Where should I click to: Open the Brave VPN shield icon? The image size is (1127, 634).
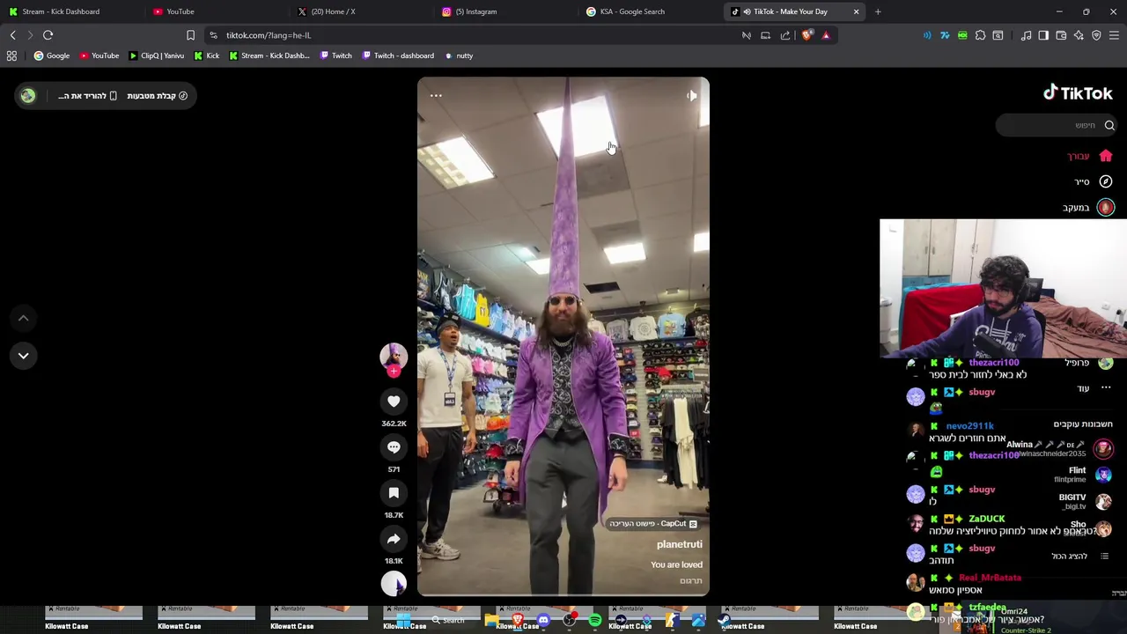tap(1096, 35)
